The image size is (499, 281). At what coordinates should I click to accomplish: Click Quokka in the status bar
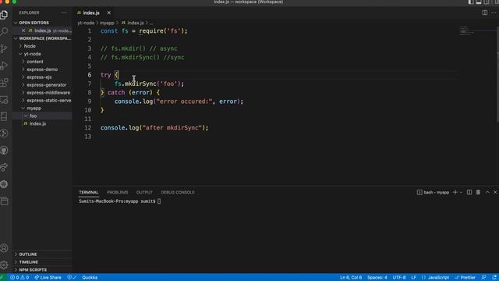click(90, 278)
